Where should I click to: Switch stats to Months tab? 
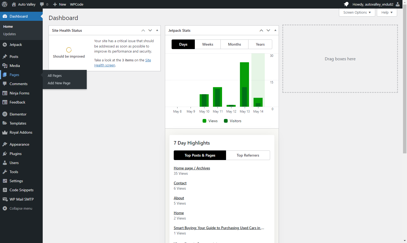point(235,44)
